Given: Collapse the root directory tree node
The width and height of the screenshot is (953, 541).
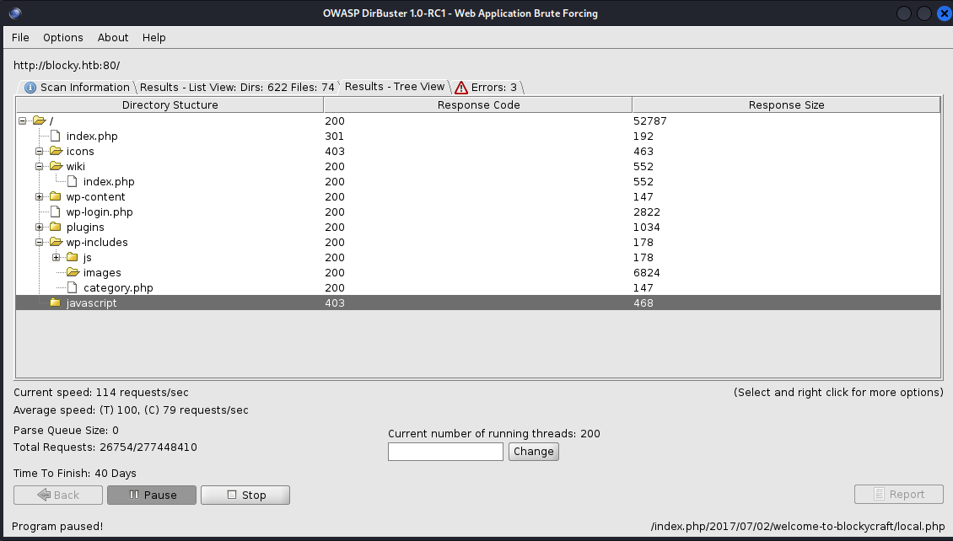Looking at the screenshot, I should tap(21, 121).
